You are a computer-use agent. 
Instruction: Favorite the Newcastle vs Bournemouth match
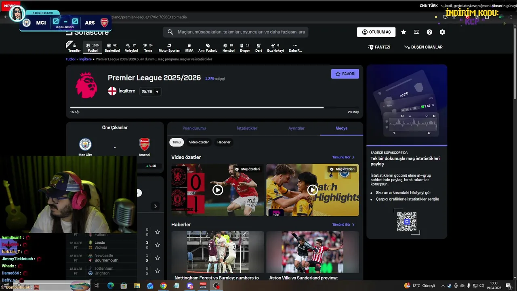coord(158,258)
